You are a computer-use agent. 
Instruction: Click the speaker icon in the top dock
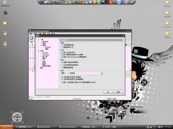pyautogui.click(x=74, y=2)
